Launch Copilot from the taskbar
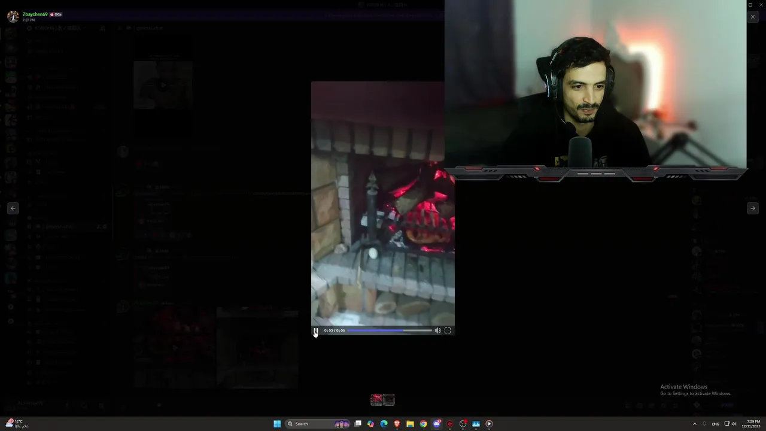766x431 pixels. point(371,424)
